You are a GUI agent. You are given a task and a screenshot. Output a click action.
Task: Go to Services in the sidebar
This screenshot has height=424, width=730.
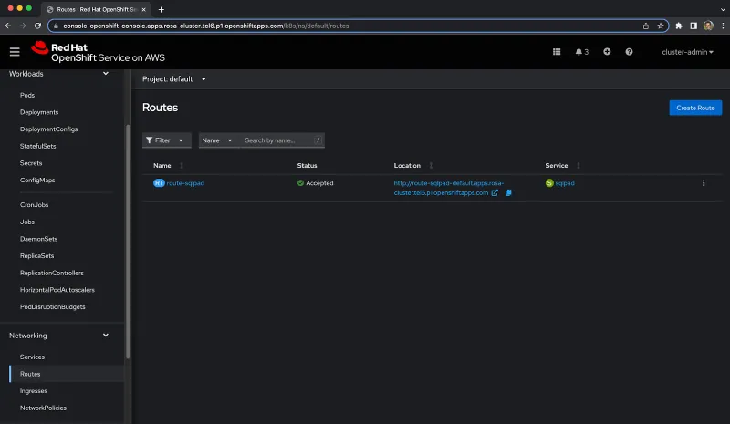click(32, 357)
